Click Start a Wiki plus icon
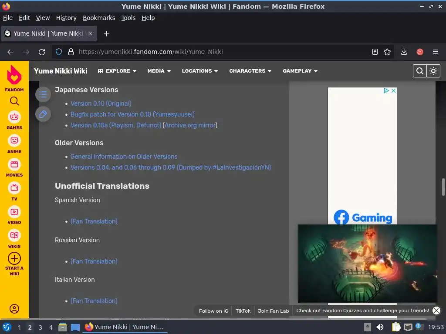446x334 pixels. coord(14,259)
